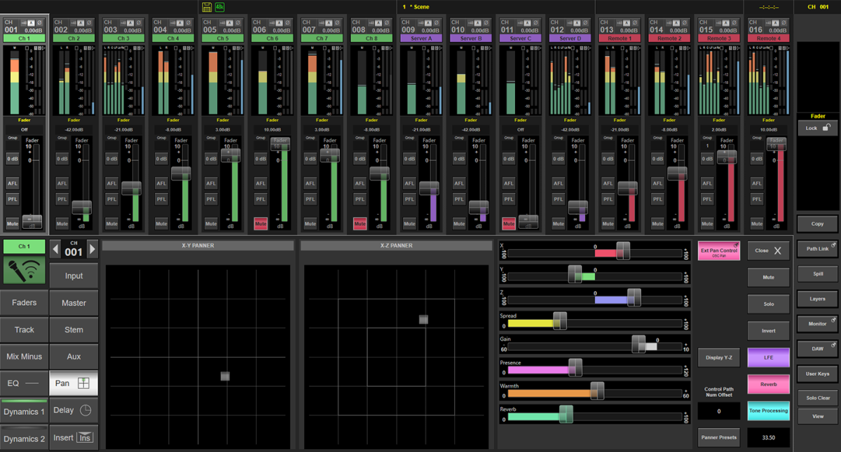Screen dimensions: 841x452
Task: Open the Dynamics 1 tab
Action: [24, 411]
